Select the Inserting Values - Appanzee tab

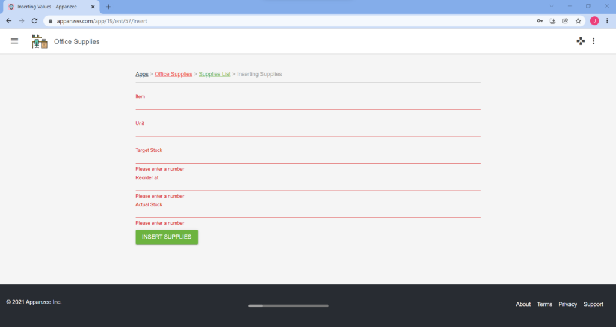click(x=51, y=7)
